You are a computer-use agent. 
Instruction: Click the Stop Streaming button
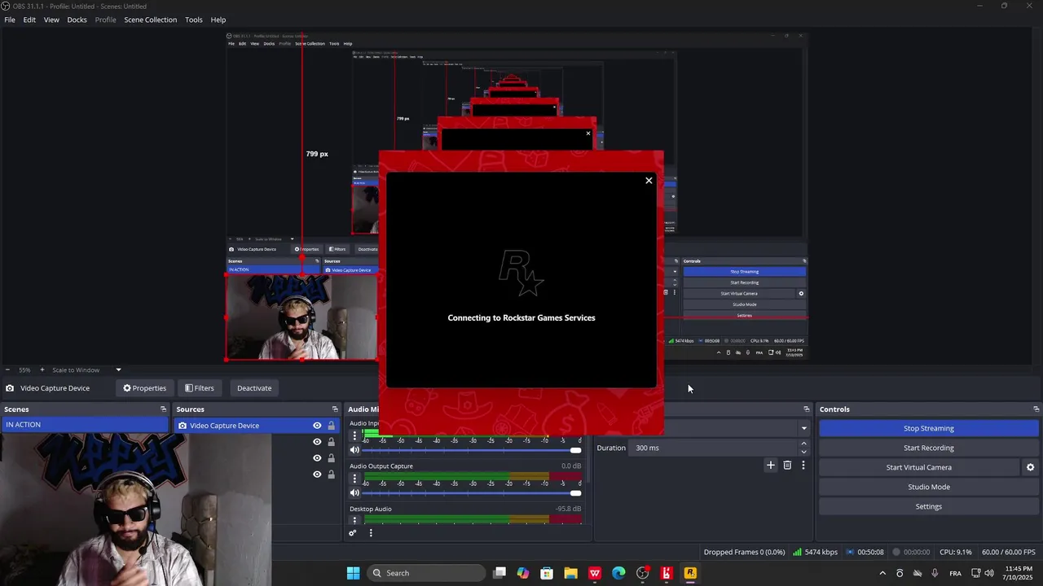(928, 428)
